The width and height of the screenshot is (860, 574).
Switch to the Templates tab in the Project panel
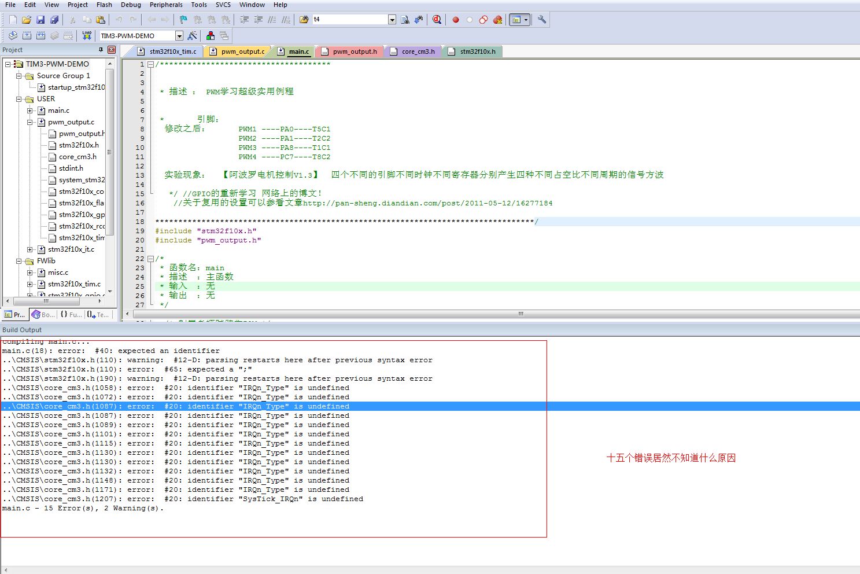tap(98, 315)
